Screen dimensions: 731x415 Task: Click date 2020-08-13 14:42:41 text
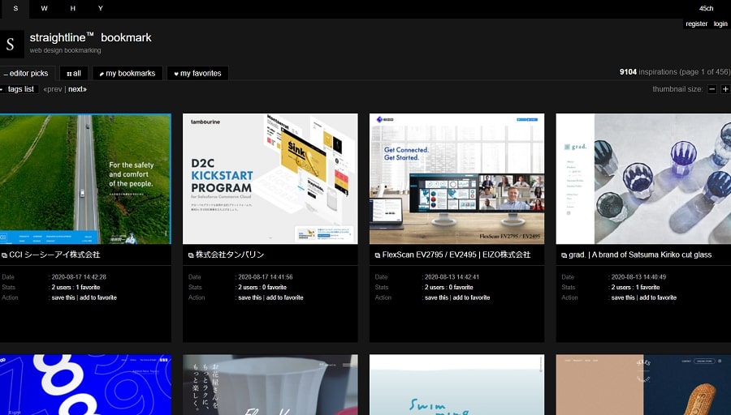pyautogui.click(x=452, y=277)
